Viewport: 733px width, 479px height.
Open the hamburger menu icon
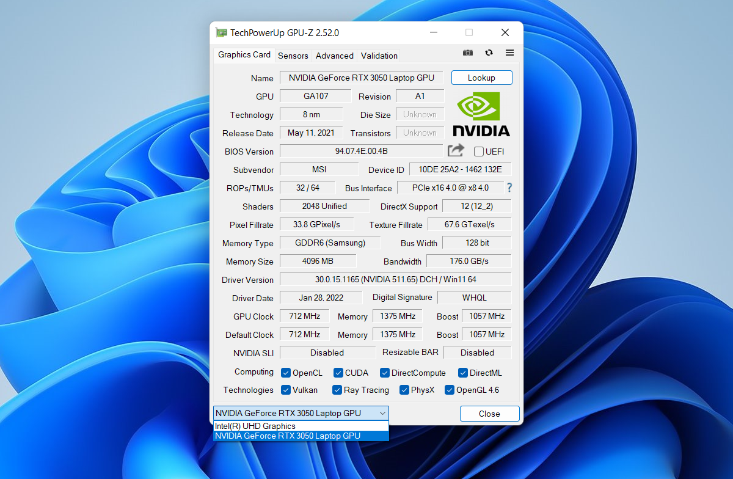(x=509, y=53)
